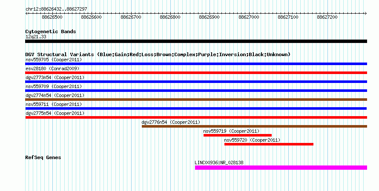This screenshot has width=379, height=191.
Task: Click the red esv28180 loss bar
Action: (x=196, y=73)
